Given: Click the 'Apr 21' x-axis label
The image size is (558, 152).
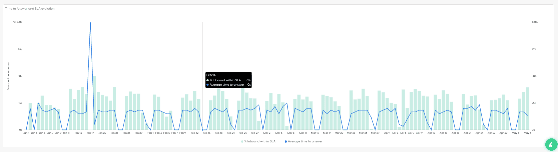Looking at the screenshot, I should pyautogui.click(x=467, y=133).
